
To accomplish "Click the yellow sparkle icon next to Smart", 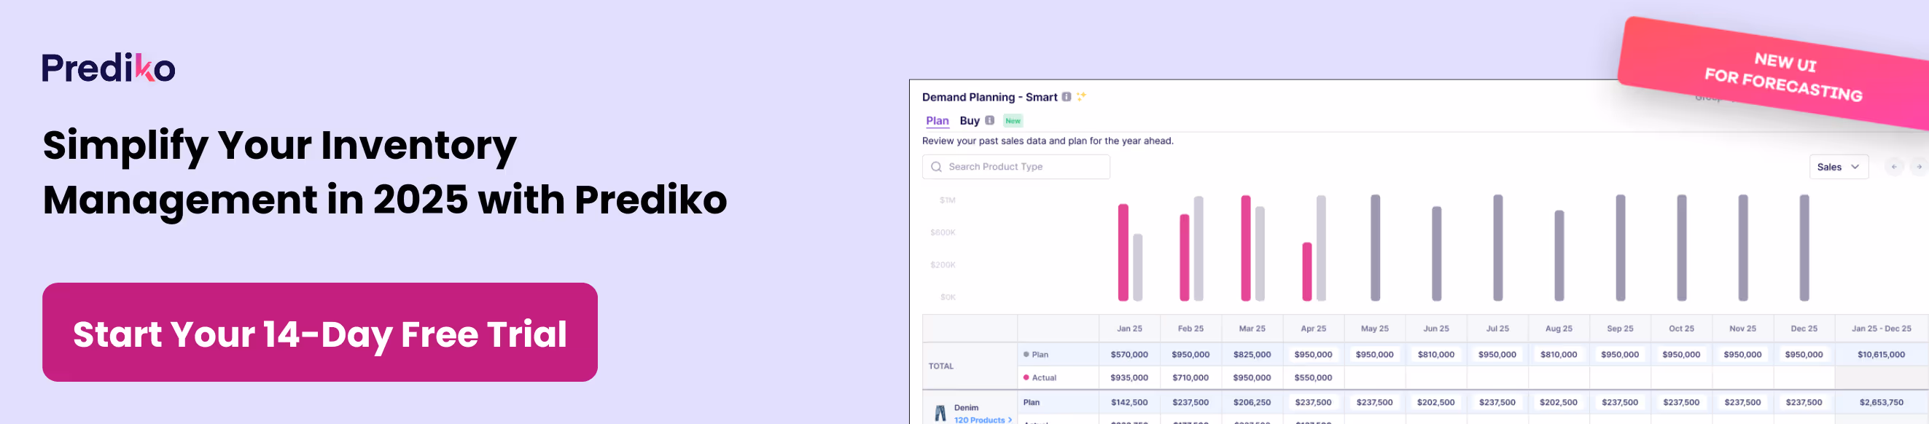I will pyautogui.click(x=1081, y=96).
